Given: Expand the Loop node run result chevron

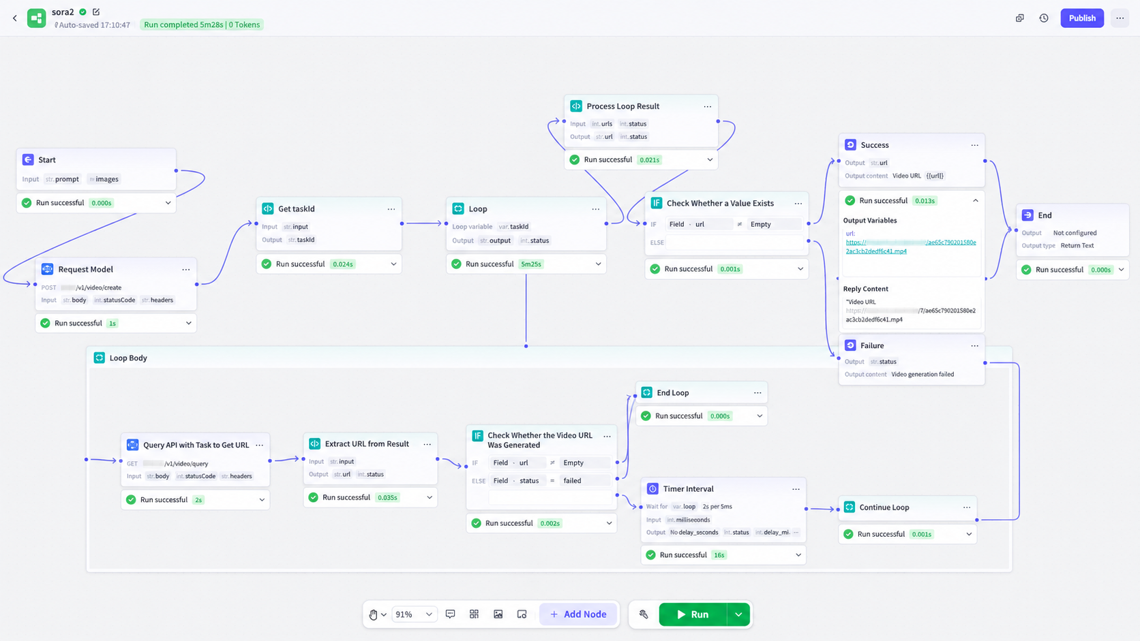Looking at the screenshot, I should [598, 264].
